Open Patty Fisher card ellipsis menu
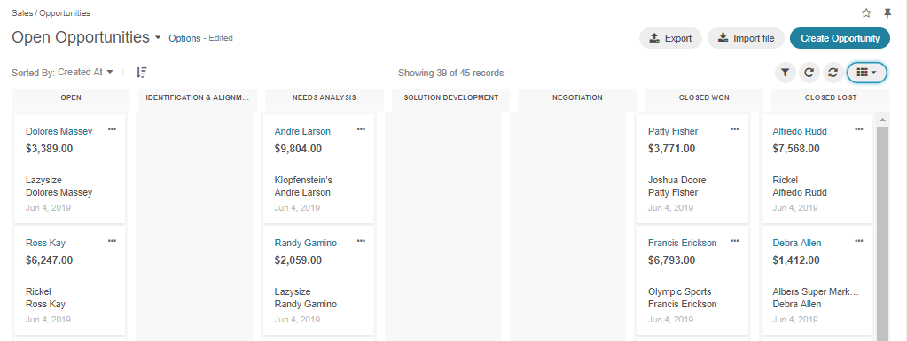907x341 pixels. pyautogui.click(x=735, y=129)
